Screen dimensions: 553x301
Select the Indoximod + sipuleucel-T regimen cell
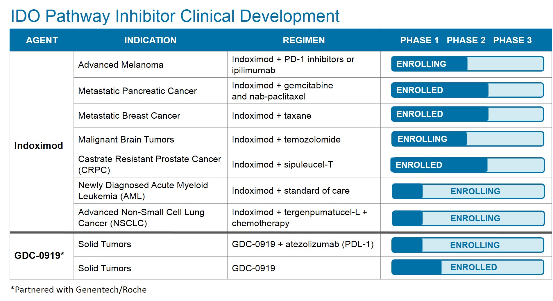tap(282, 165)
